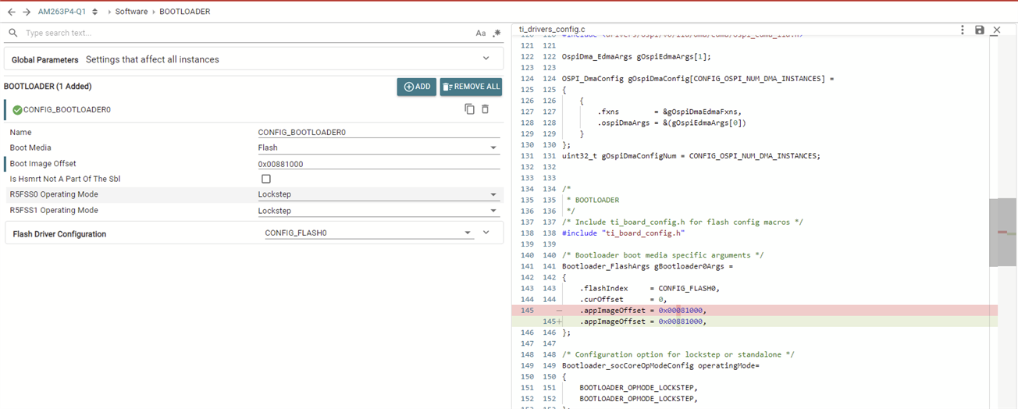This screenshot has height=409, width=1018.
Task: Click the 'BOOTLOADER (1 Added)' heading
Action: (48, 87)
